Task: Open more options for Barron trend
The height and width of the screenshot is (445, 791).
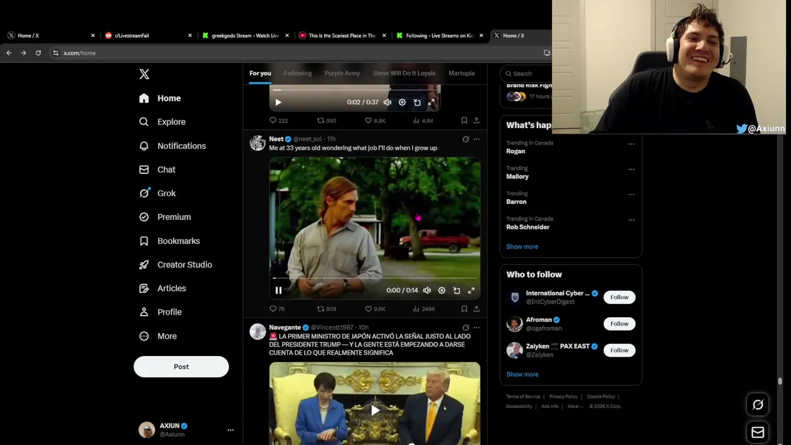Action: (632, 195)
